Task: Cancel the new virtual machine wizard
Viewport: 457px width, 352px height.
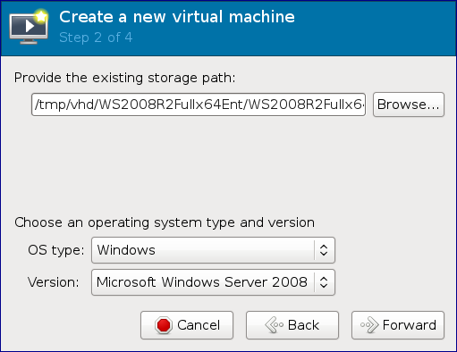Action: coord(187,325)
